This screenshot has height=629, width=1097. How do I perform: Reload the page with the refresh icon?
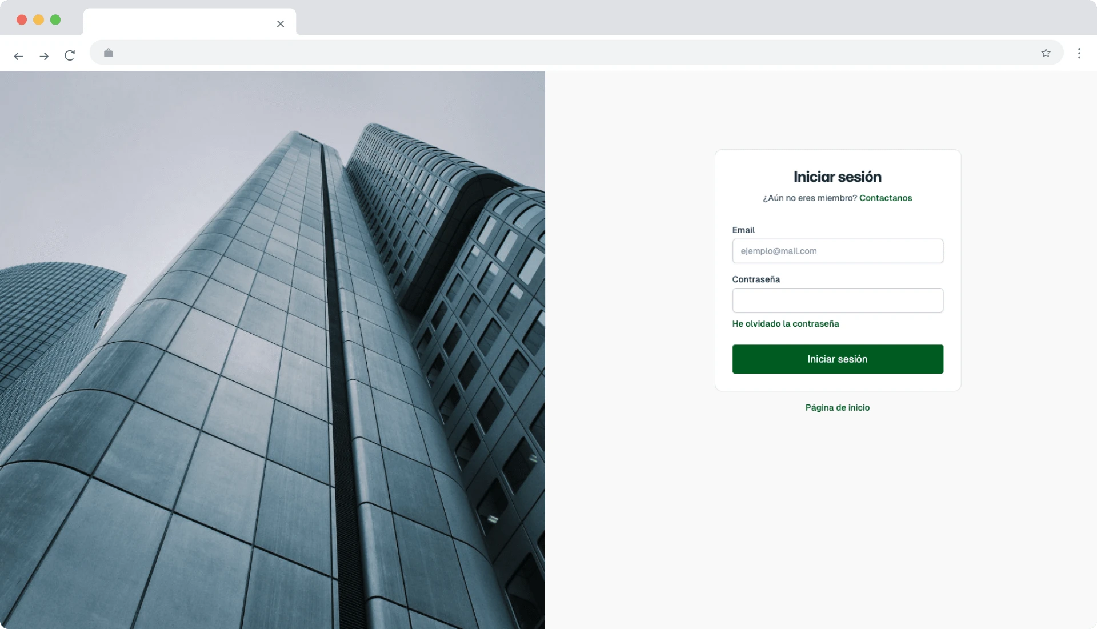(70, 55)
